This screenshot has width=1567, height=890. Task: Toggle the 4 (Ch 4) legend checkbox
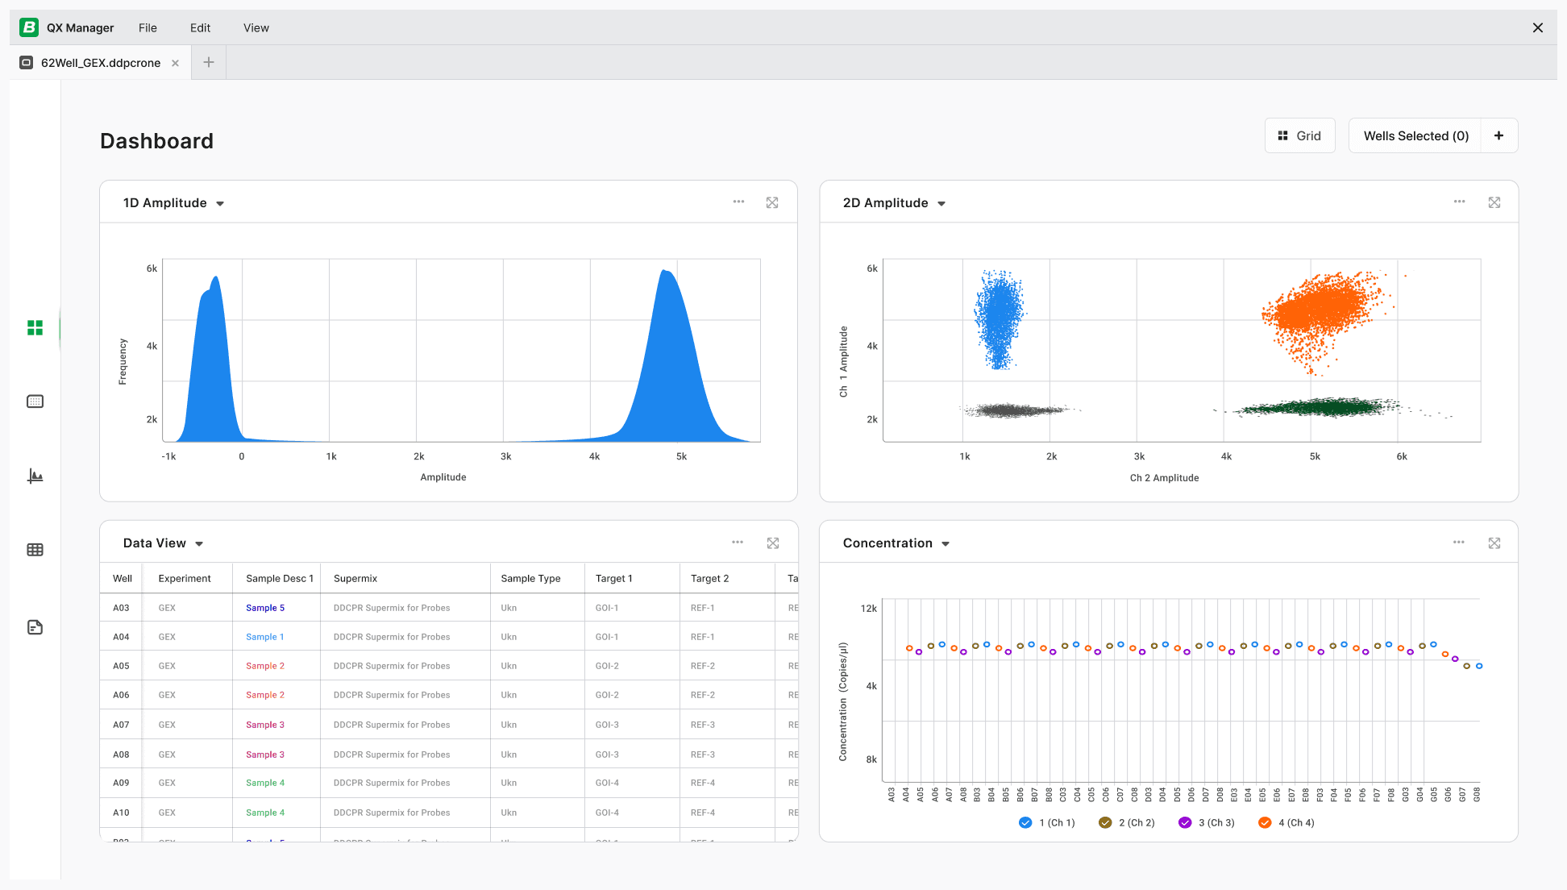pyautogui.click(x=1265, y=822)
